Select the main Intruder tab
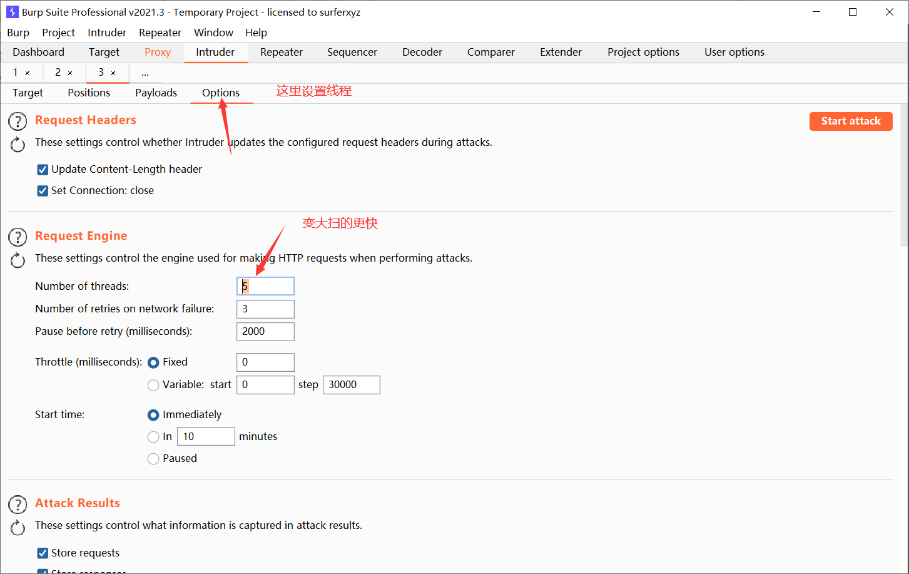909x574 pixels. 215,53
